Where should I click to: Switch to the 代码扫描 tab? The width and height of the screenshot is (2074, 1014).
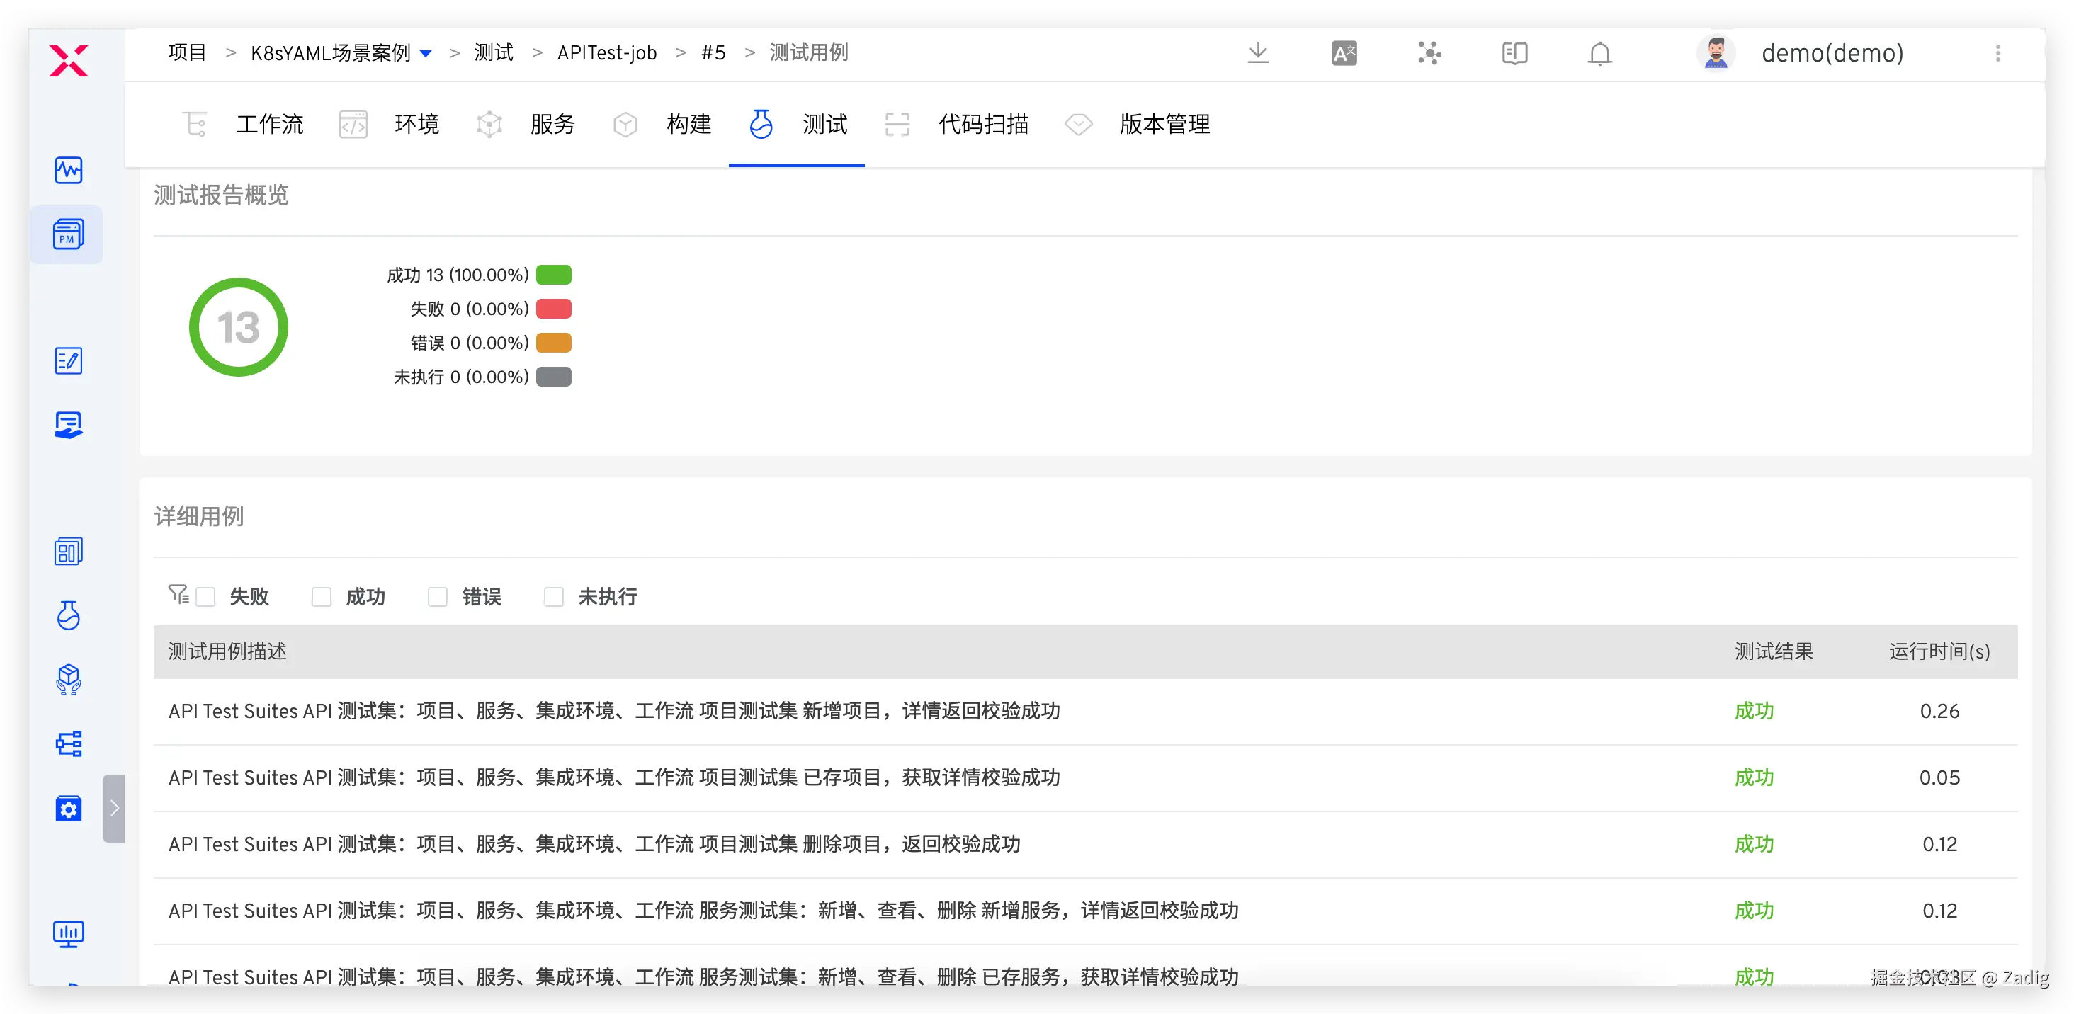click(x=982, y=124)
